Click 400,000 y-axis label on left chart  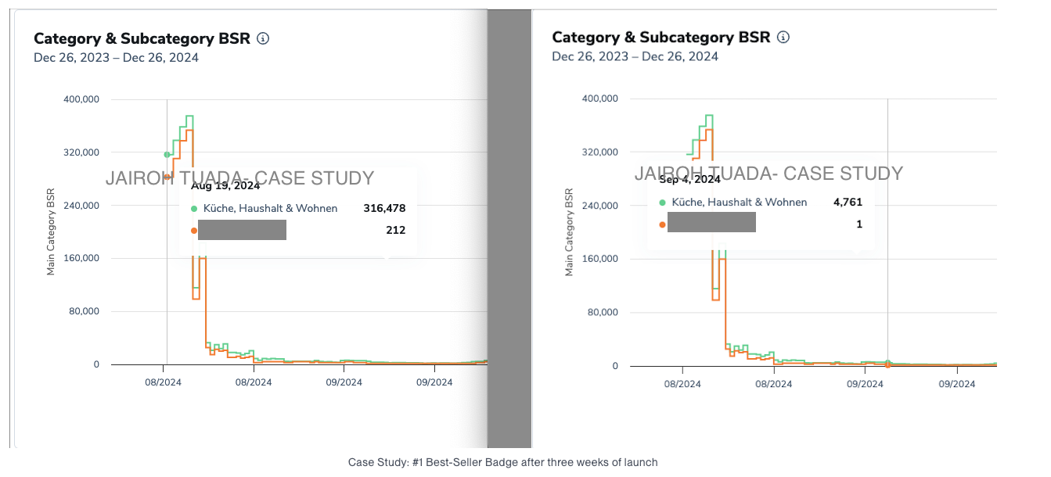click(81, 99)
